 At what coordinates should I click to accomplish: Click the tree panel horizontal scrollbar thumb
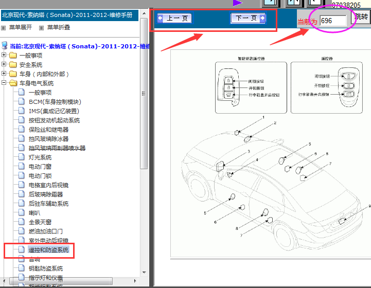[x=61, y=281]
